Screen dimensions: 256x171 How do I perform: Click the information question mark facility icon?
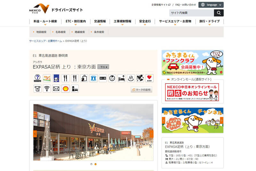tap(37, 78)
